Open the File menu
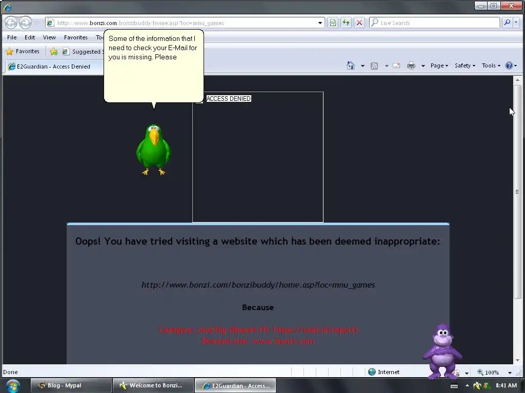 pos(12,37)
